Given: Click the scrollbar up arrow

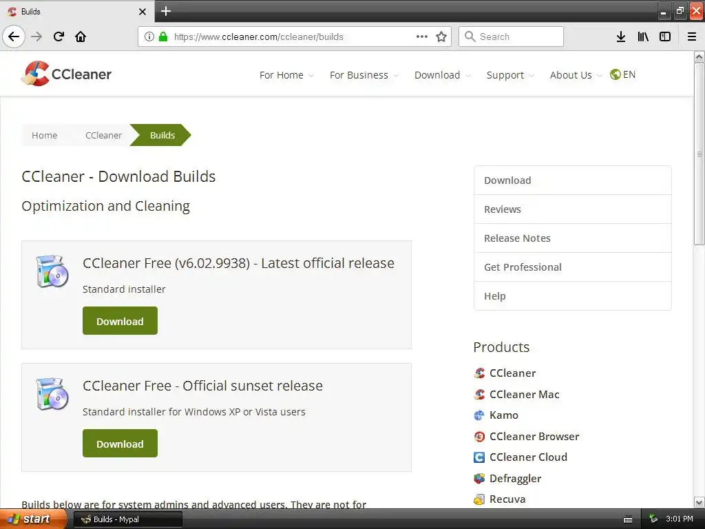Looking at the screenshot, I should point(699,56).
